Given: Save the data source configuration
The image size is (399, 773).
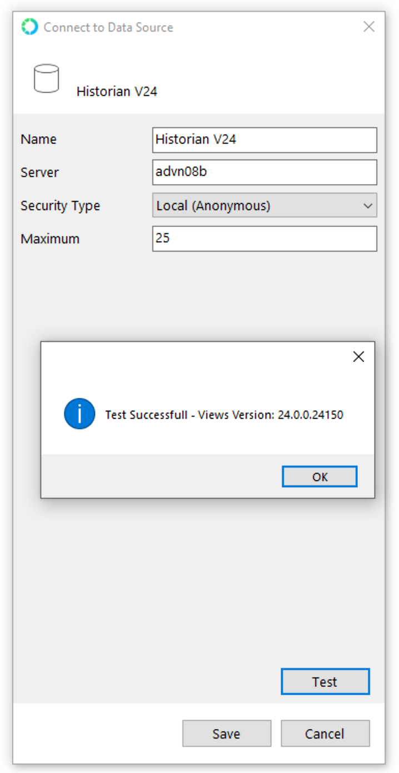Looking at the screenshot, I should [x=226, y=733].
